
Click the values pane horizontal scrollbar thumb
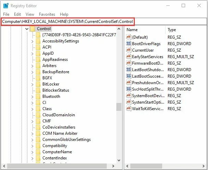point(146,166)
